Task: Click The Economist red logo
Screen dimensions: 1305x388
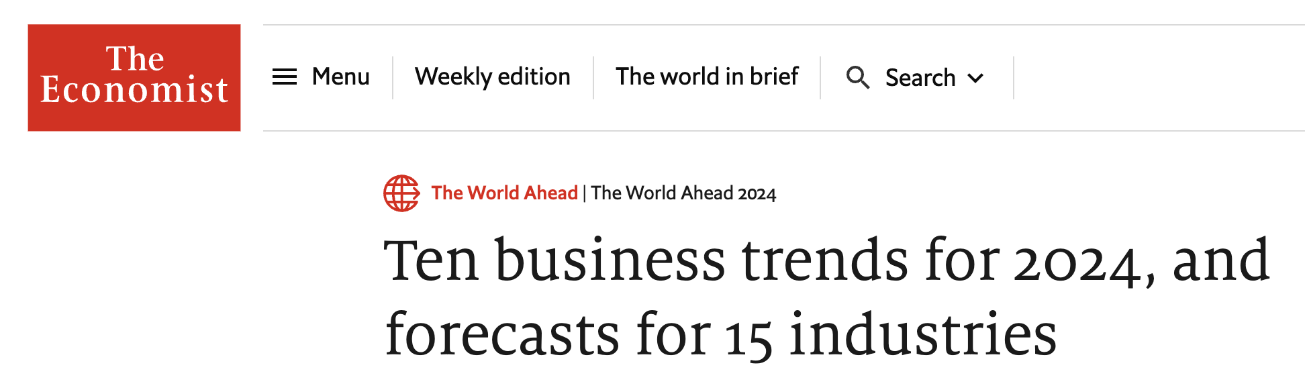Action: pos(134,77)
